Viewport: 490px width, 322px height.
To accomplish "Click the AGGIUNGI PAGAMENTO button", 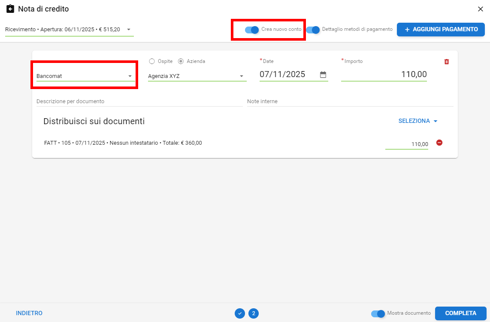I will 441,30.
